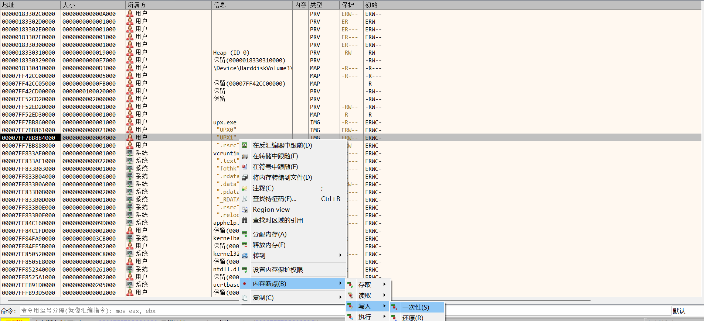Click system icon in the apphelp row
Screen dimensions: 704x321
coord(130,223)
